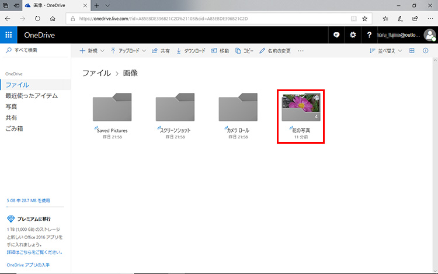This screenshot has width=438, height=274.
Task: Click the OneDrive アプリの入手 link
Action: pos(27,265)
